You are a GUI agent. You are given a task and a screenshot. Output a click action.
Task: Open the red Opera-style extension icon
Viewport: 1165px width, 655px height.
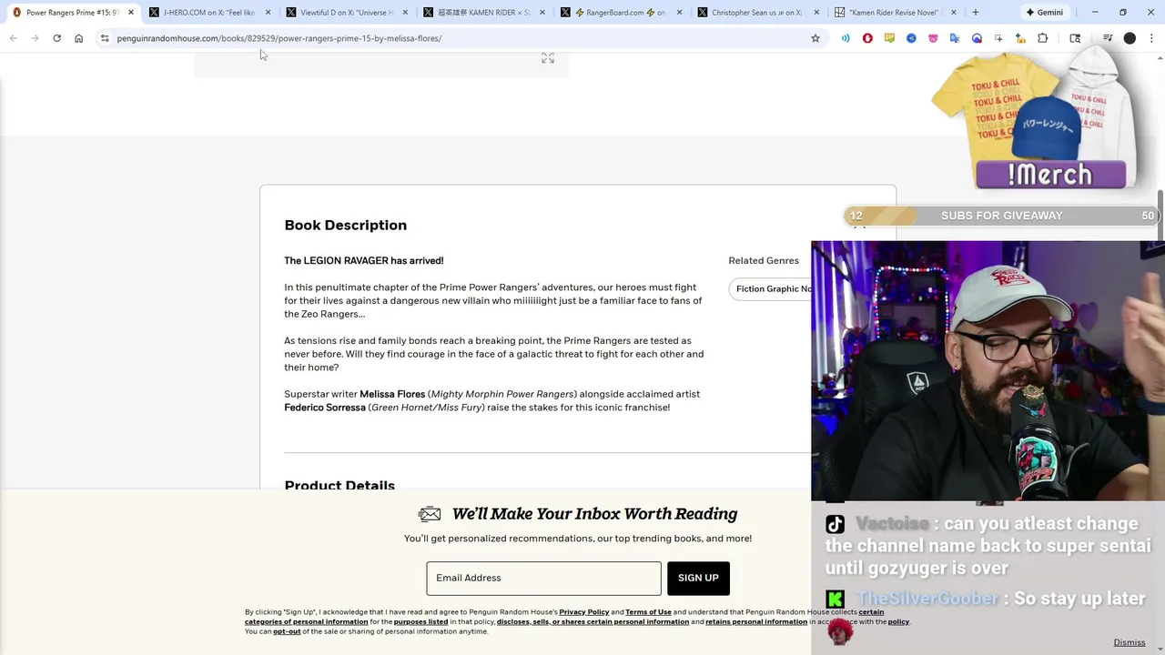pyautogui.click(x=867, y=38)
